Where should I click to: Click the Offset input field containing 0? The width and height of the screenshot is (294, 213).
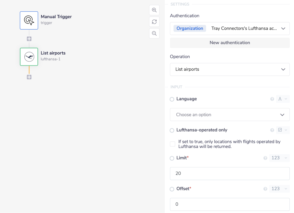[x=230, y=204]
